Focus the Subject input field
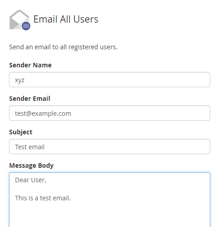222x227 pixels. point(109,147)
